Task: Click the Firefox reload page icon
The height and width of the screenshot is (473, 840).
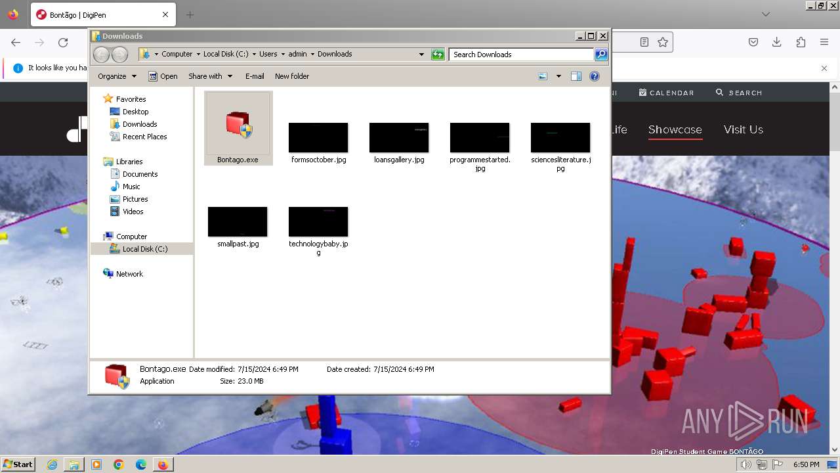Action: coord(63,42)
